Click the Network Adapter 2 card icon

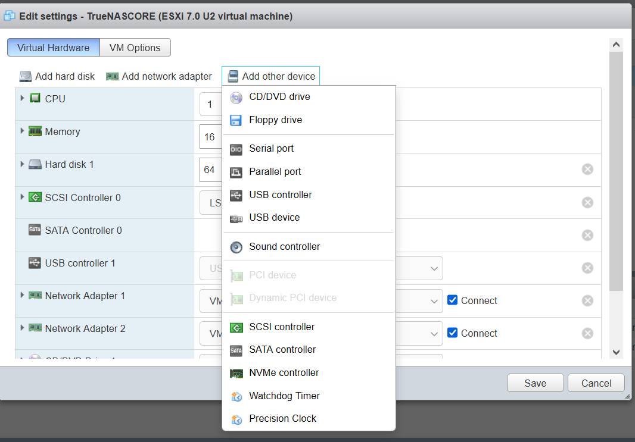(35, 328)
